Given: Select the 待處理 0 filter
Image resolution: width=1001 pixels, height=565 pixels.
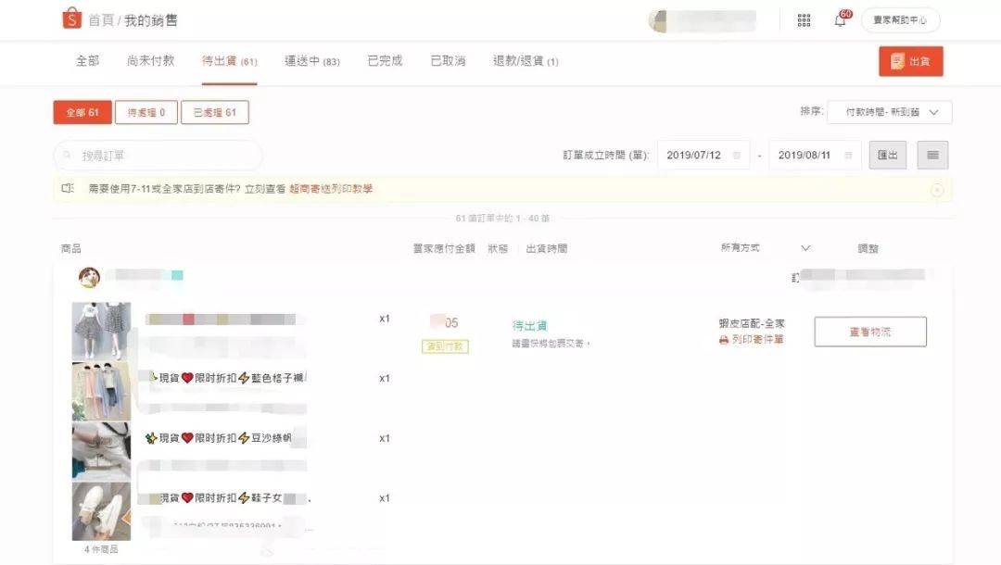Looking at the screenshot, I should click(x=146, y=112).
